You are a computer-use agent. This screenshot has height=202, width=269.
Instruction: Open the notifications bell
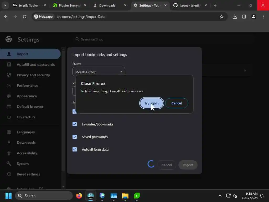262,196
